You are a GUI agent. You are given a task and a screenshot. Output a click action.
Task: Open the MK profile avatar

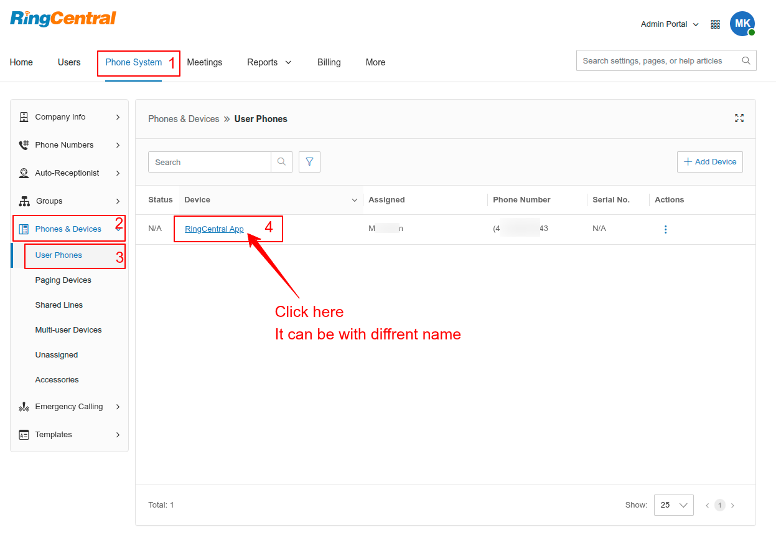click(x=742, y=24)
